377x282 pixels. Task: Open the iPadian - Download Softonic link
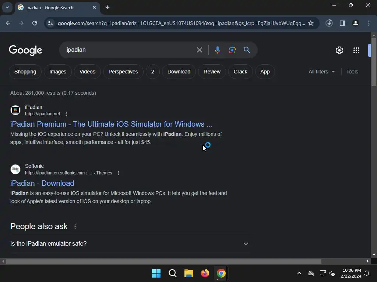(42, 183)
